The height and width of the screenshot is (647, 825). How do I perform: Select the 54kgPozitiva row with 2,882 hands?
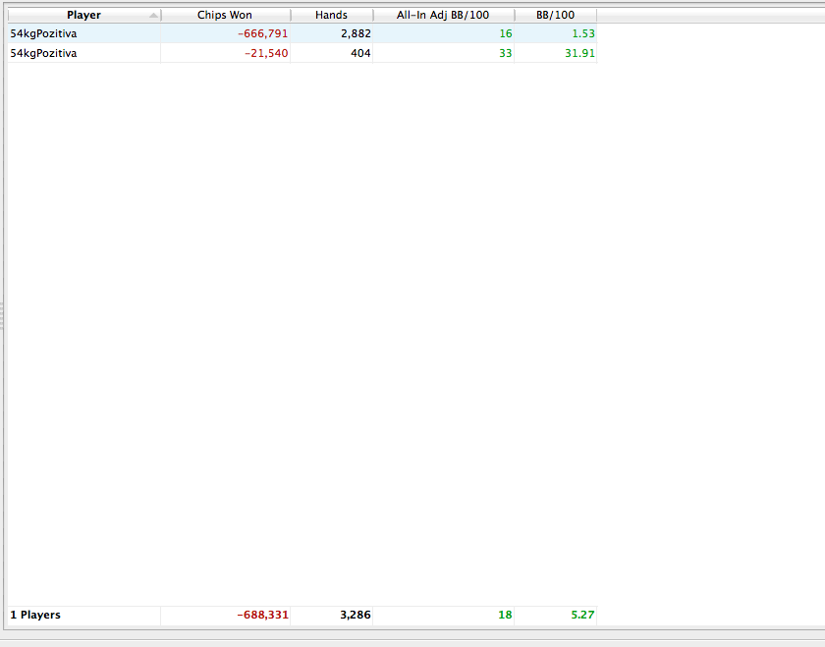click(x=302, y=33)
